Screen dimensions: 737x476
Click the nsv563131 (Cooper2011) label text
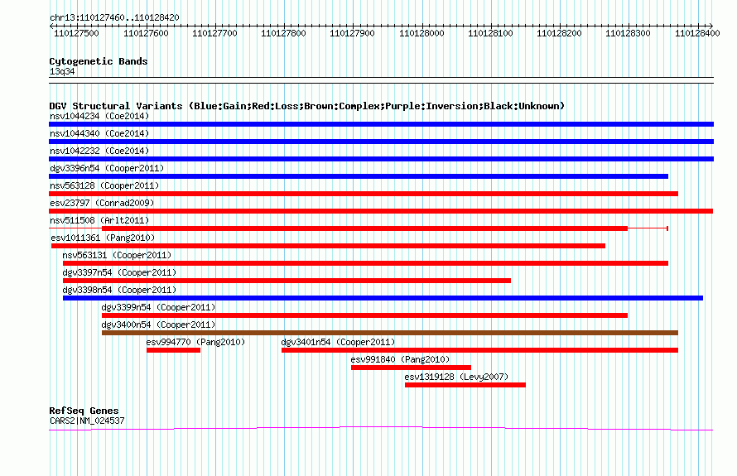[x=117, y=255]
